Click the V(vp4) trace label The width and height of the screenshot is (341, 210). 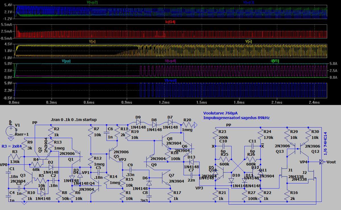[170, 61]
